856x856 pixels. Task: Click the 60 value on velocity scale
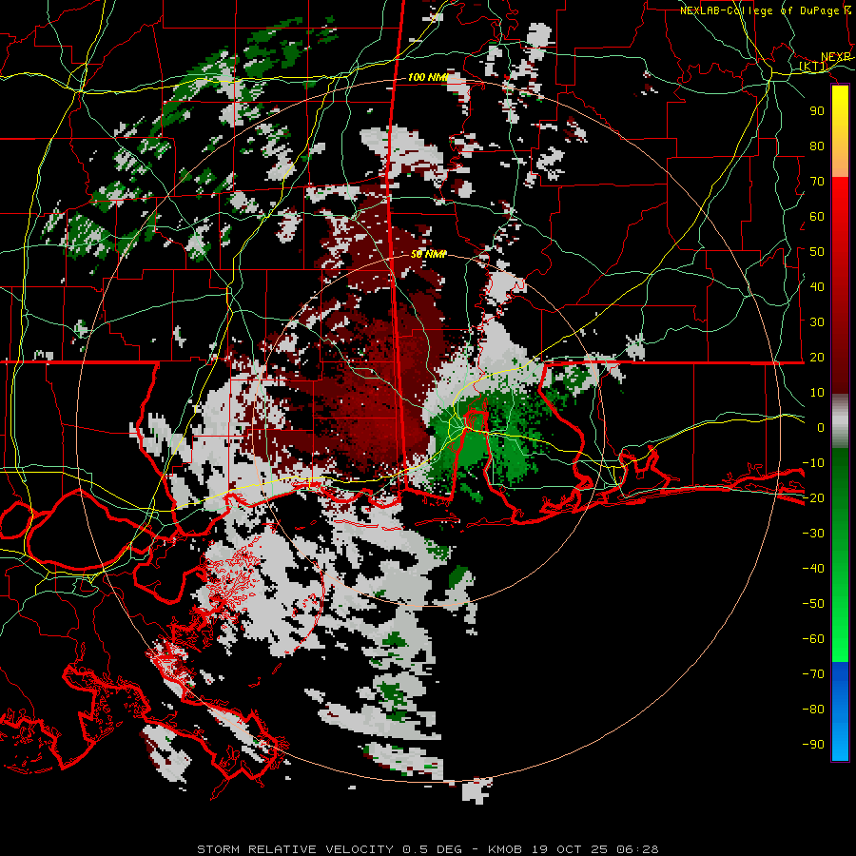point(817,216)
